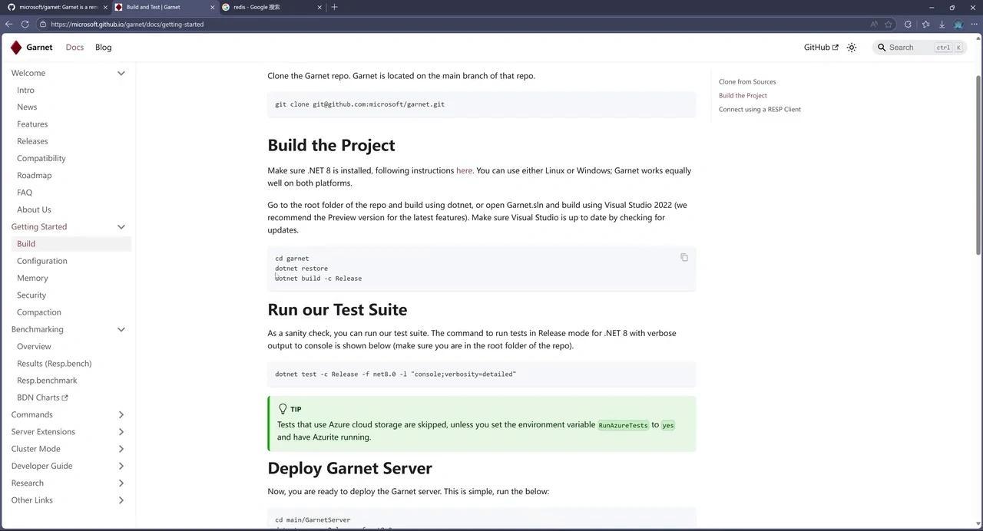Copy the dotnet build code block
The height and width of the screenshot is (531, 983).
click(x=684, y=258)
